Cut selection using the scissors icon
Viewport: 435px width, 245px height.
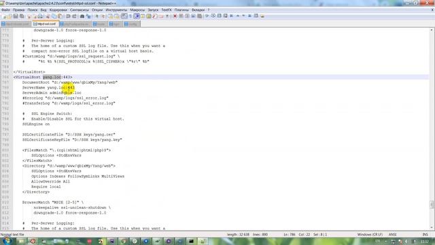point(48,16)
